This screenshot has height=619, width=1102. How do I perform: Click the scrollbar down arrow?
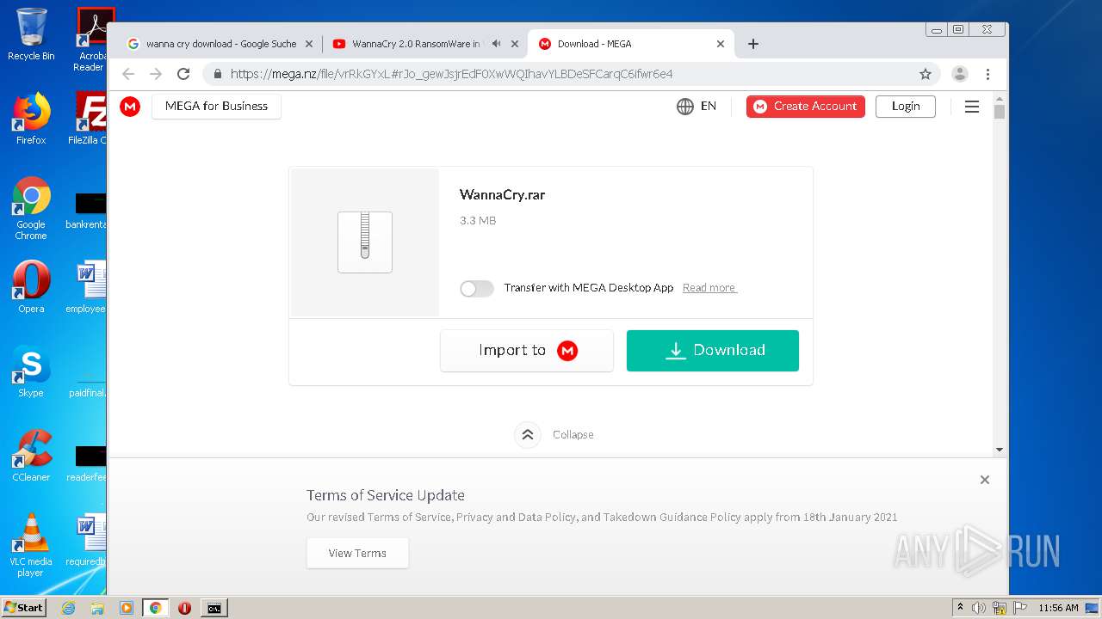pyautogui.click(x=1000, y=450)
